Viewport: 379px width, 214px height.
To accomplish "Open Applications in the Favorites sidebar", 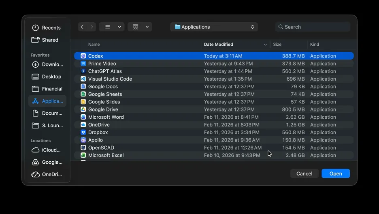I will click(47, 101).
